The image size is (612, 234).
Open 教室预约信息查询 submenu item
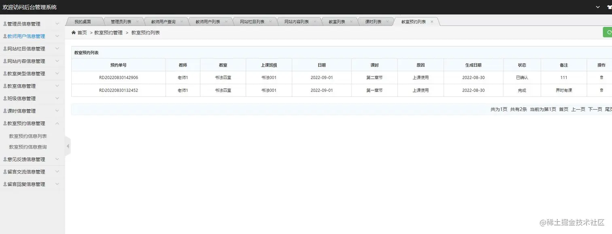28,147
